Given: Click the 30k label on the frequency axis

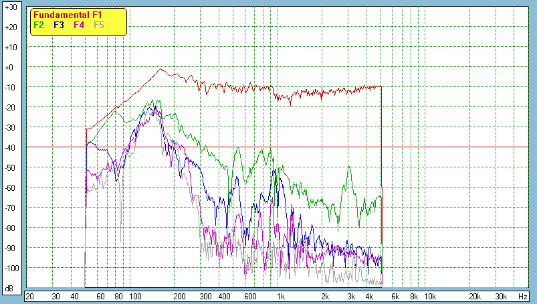Looking at the screenshot, I should coord(501,296).
